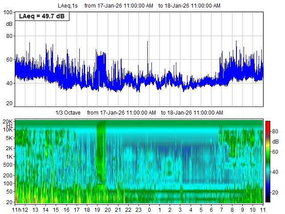Choose the 500 frequency axis label
This screenshot has height=214, width=285.
coord(8,165)
